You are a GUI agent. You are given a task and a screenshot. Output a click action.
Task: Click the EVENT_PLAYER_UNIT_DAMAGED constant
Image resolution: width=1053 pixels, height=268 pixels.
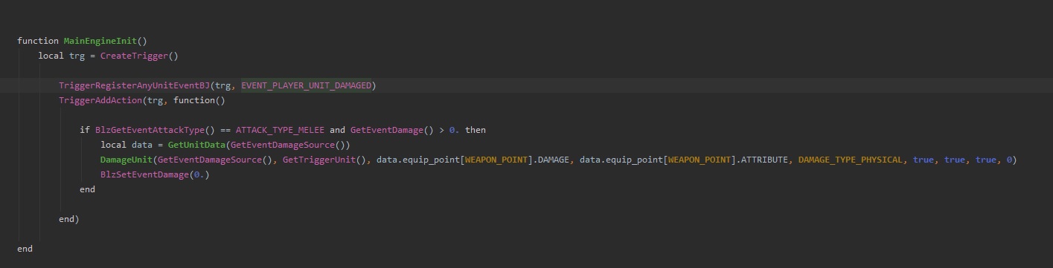[x=306, y=85]
